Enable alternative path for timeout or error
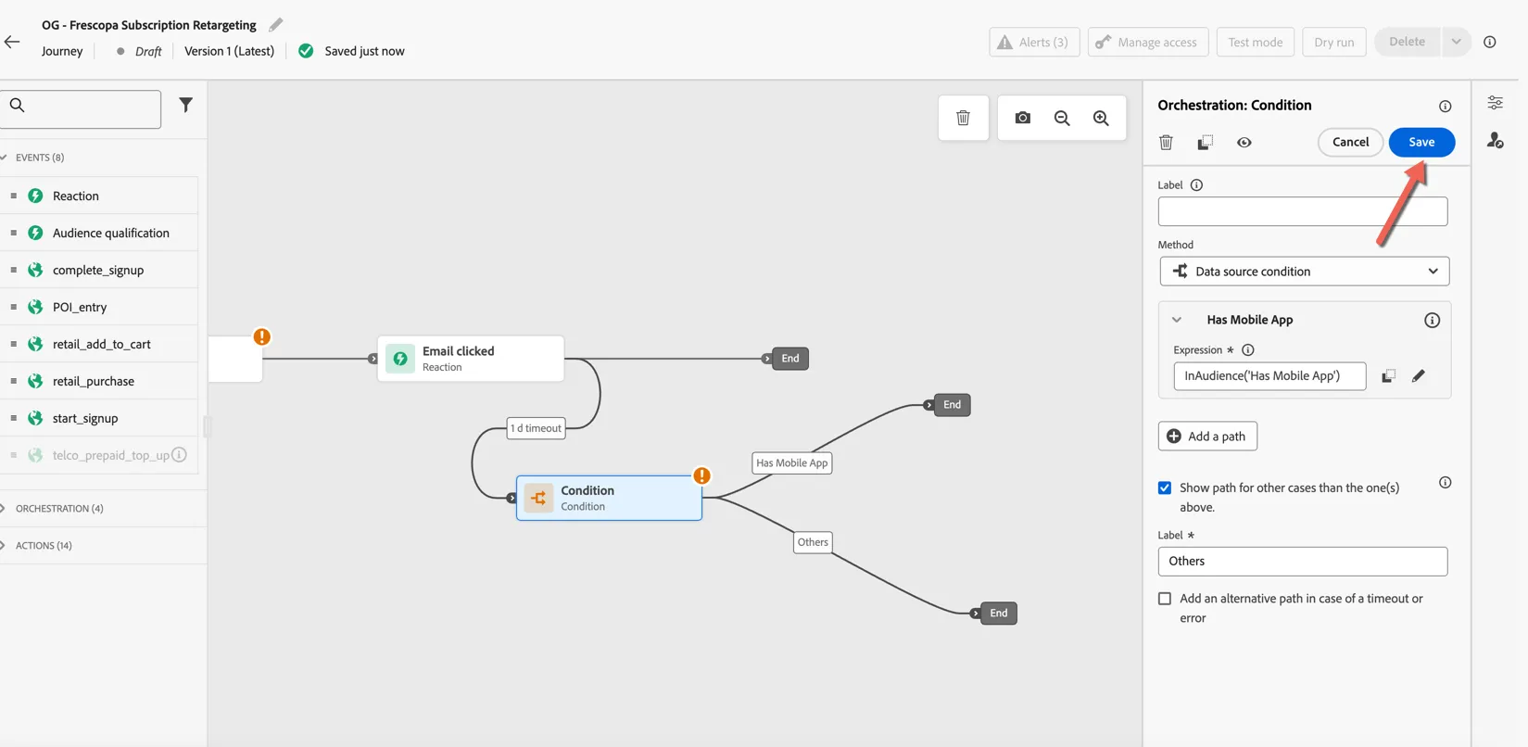Image resolution: width=1528 pixels, height=747 pixels. tap(1164, 599)
